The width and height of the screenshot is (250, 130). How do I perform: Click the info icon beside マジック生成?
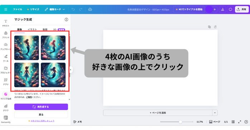click(x=66, y=20)
